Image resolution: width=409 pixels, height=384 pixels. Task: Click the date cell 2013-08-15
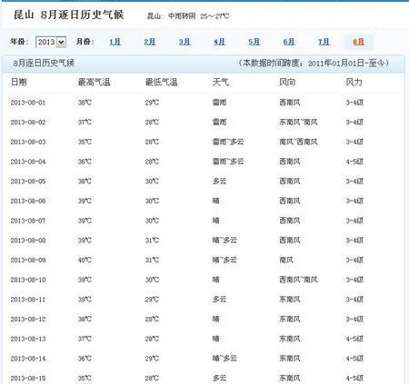(x=28, y=378)
